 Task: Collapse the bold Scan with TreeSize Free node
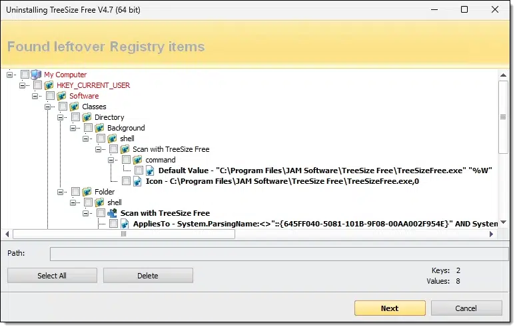tap(85, 213)
